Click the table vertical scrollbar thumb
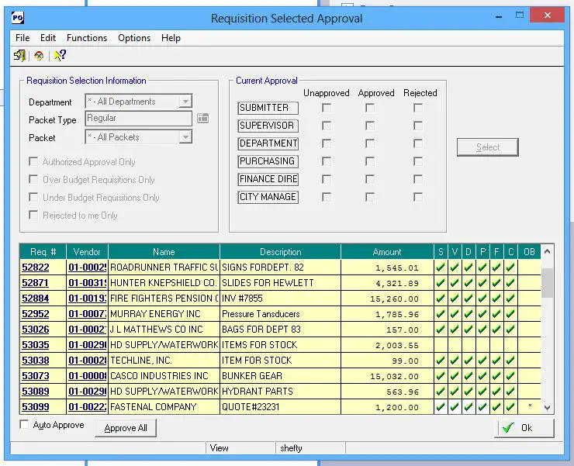This screenshot has width=574, height=466. 548,282
